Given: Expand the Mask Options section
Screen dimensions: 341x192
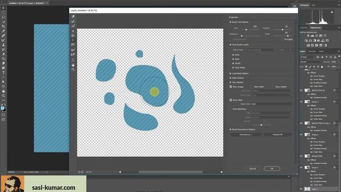Looking at the screenshot, I should (230, 78).
